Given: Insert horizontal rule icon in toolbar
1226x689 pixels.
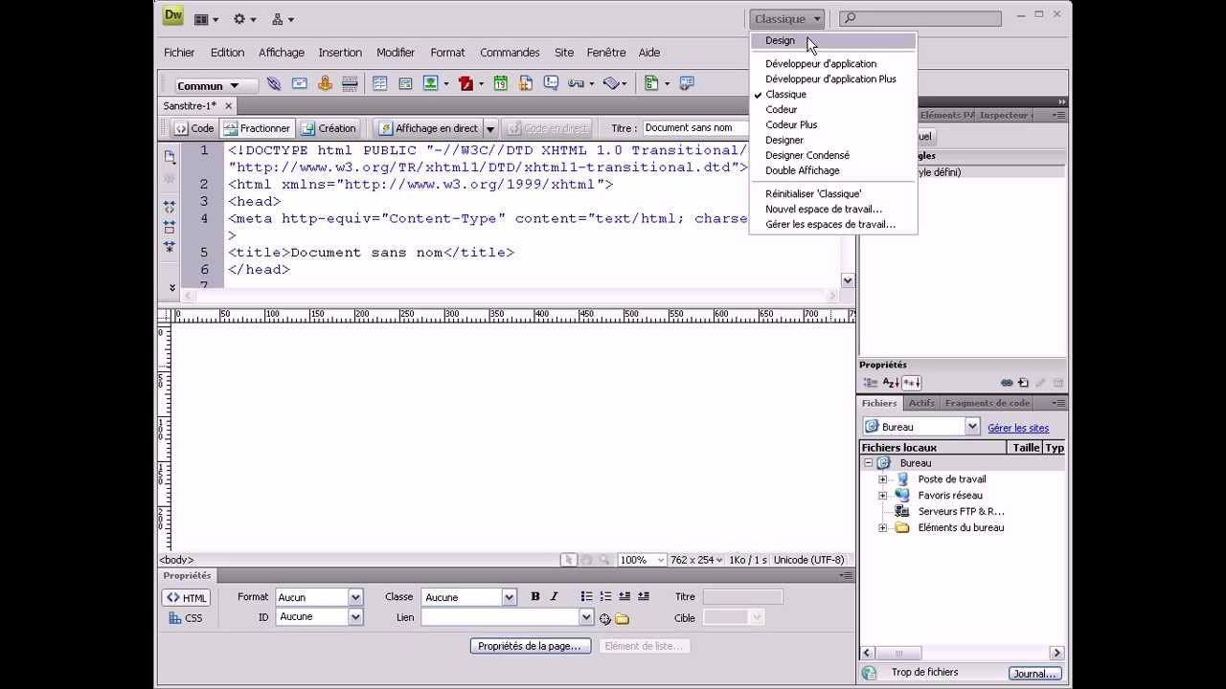Looking at the screenshot, I should tap(350, 84).
